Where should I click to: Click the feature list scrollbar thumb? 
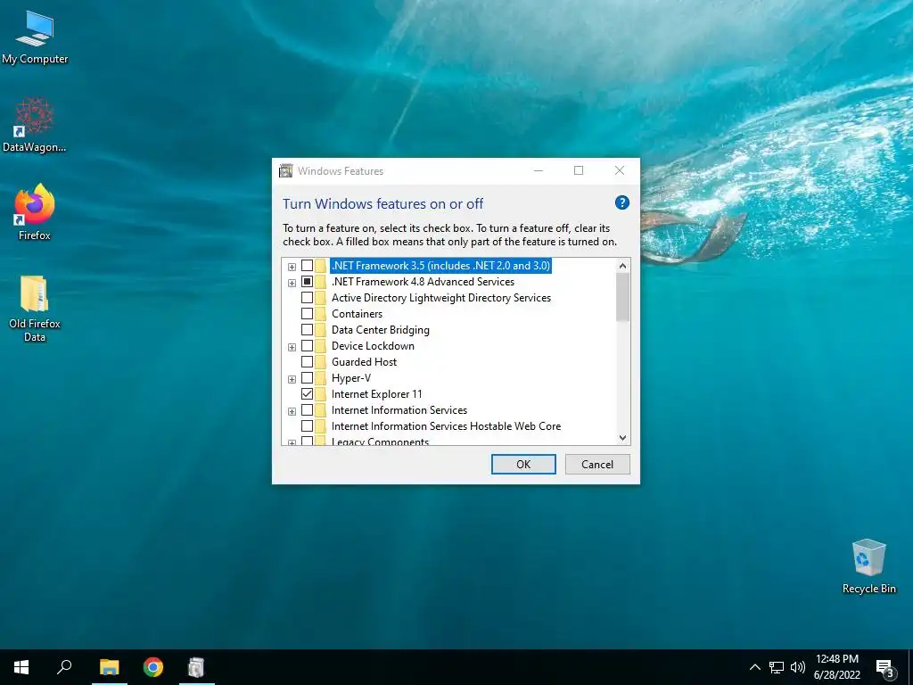pyautogui.click(x=622, y=297)
